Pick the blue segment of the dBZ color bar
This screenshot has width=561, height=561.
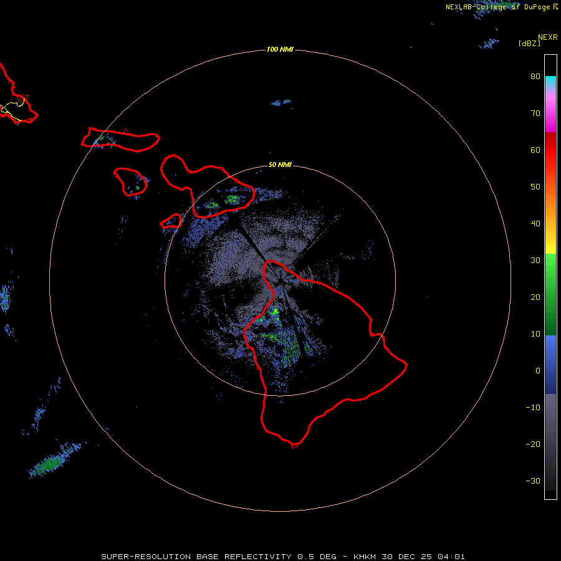point(550,364)
